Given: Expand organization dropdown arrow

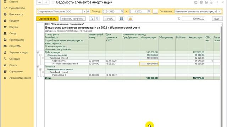Looking at the screenshot, I should [x=84, y=11].
